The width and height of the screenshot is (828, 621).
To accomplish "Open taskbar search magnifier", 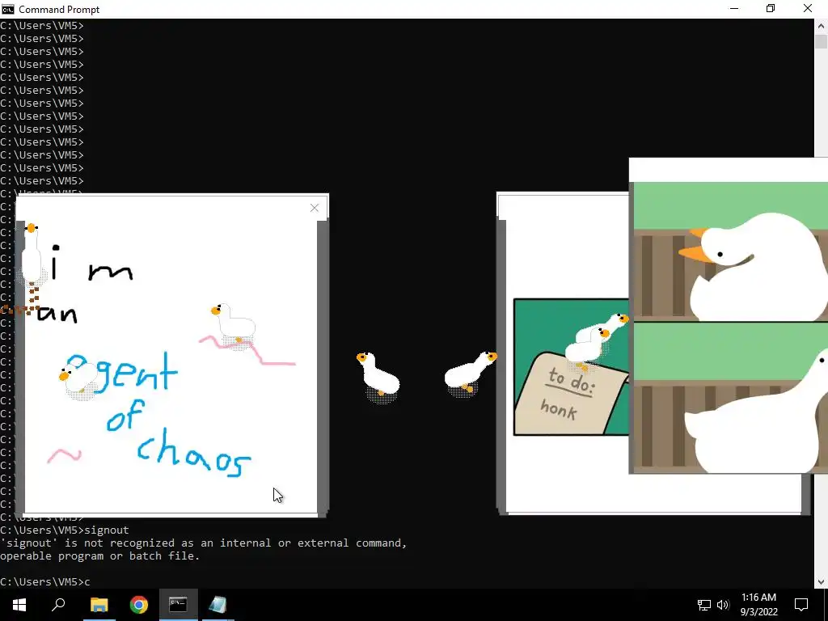I will [x=58, y=605].
